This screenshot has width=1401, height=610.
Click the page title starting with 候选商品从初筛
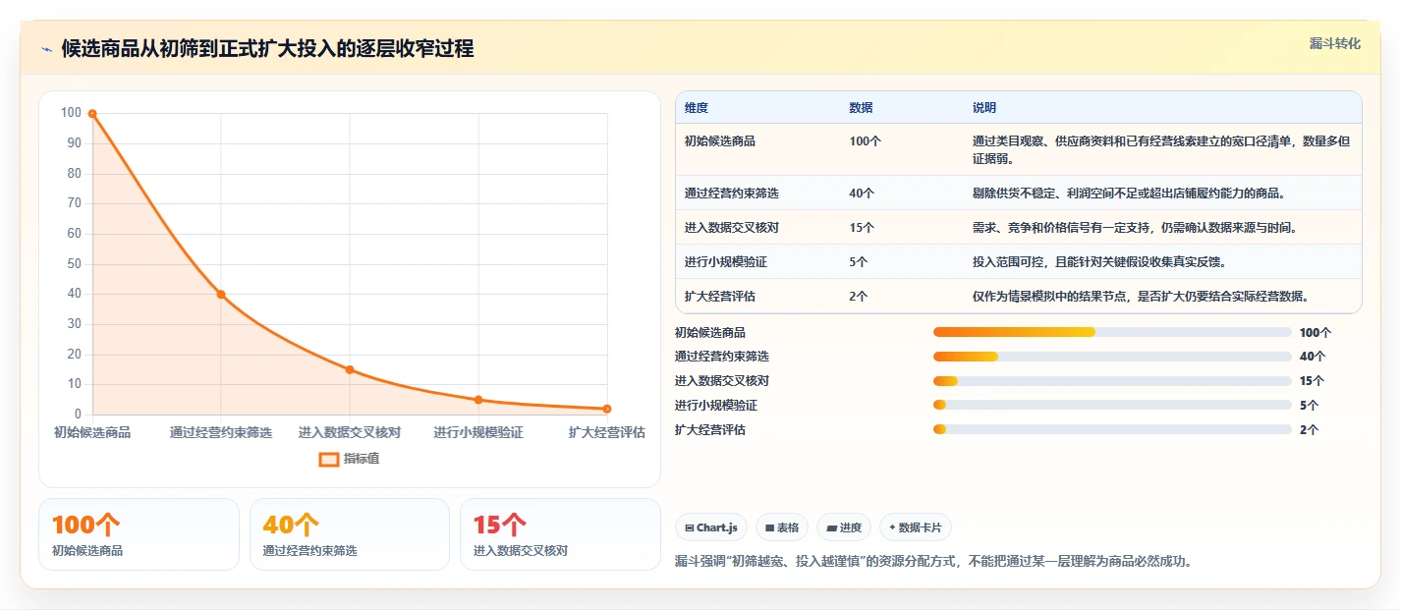pyautogui.click(x=267, y=48)
